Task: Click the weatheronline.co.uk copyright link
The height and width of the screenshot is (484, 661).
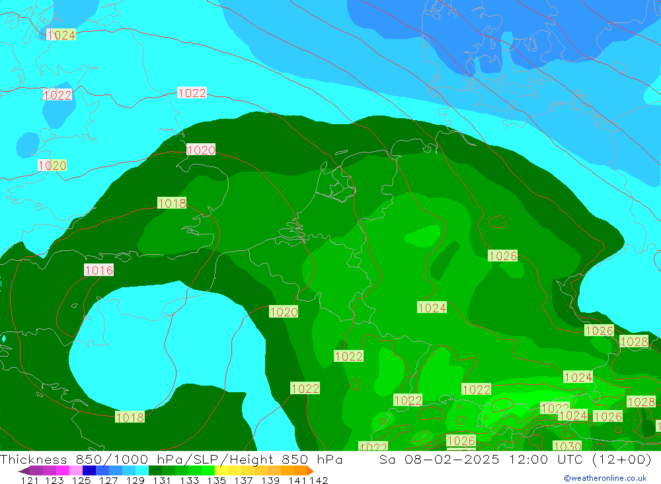Action: click(605, 478)
